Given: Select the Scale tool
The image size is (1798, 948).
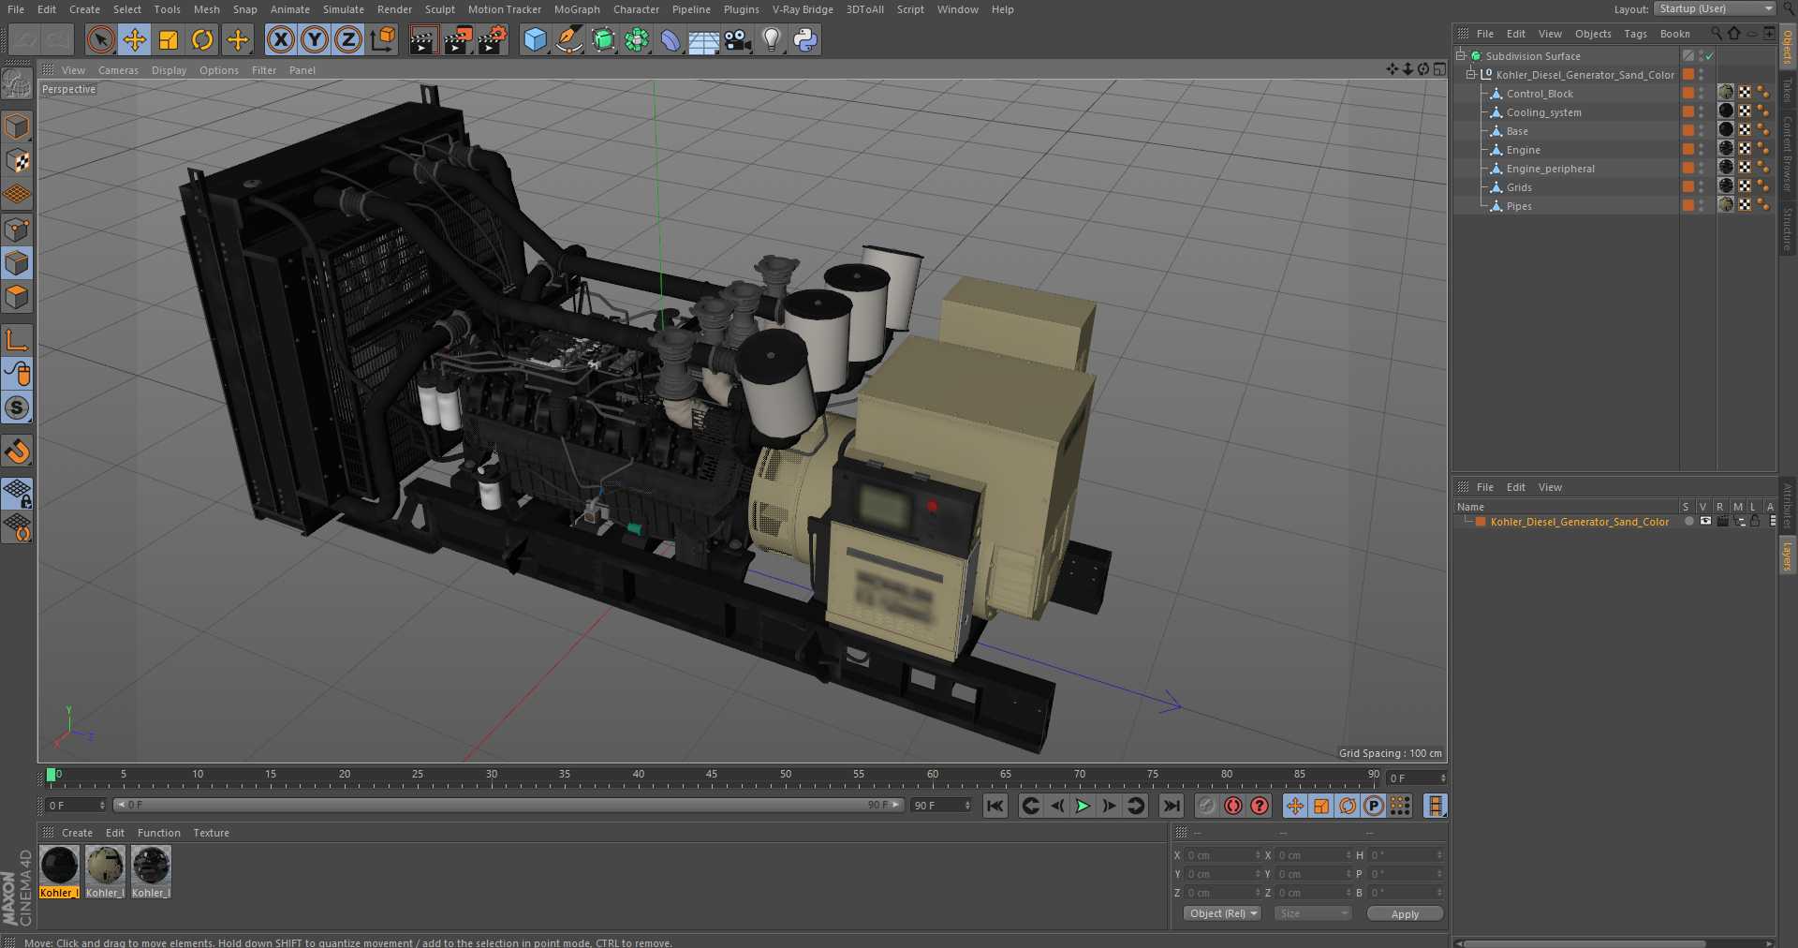Looking at the screenshot, I should pyautogui.click(x=169, y=39).
